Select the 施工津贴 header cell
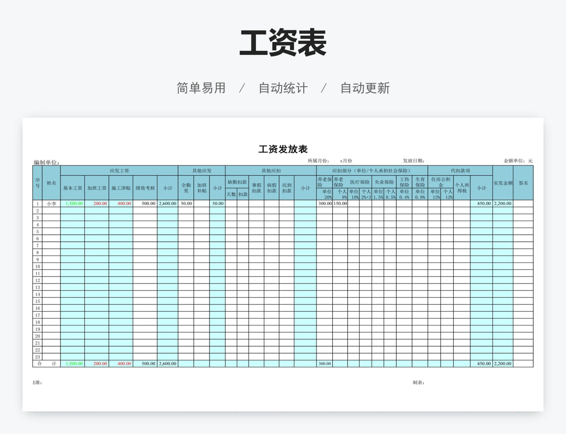566x434 pixels. 121,187
